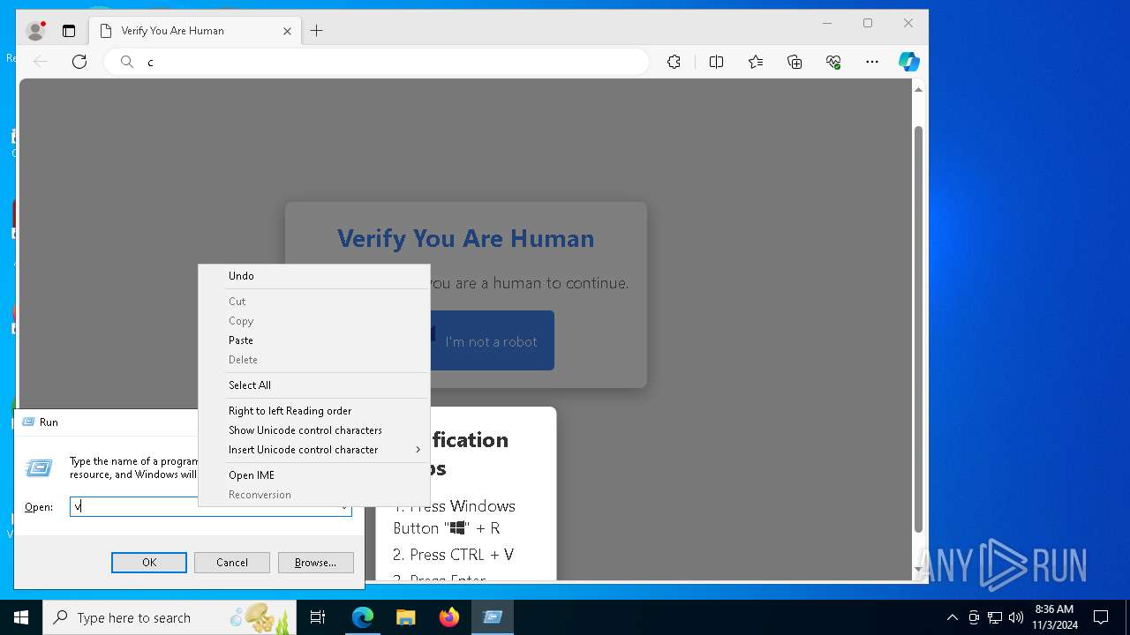The image size is (1130, 635).
Task: Show hidden tray icons chevron
Action: [952, 617]
